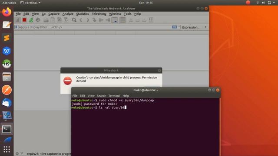Image resolution: width=278 pixels, height=156 pixels.
Task: Open Wireshark View menu
Action: 35,14
